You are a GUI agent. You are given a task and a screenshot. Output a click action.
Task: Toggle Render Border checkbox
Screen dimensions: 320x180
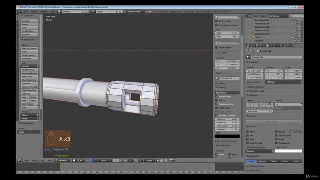tap(216, 48)
